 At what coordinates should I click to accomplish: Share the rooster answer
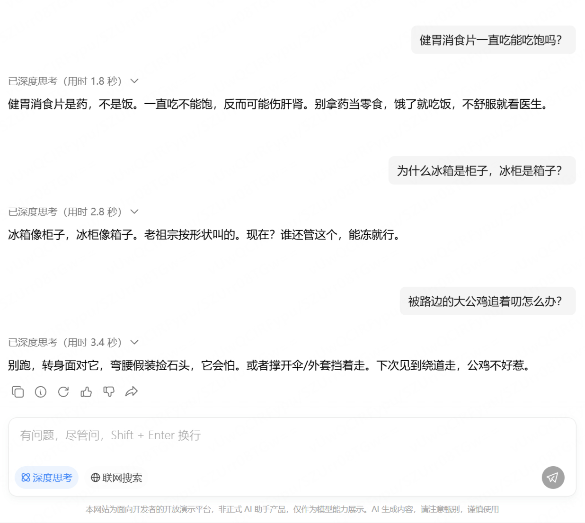point(132,391)
